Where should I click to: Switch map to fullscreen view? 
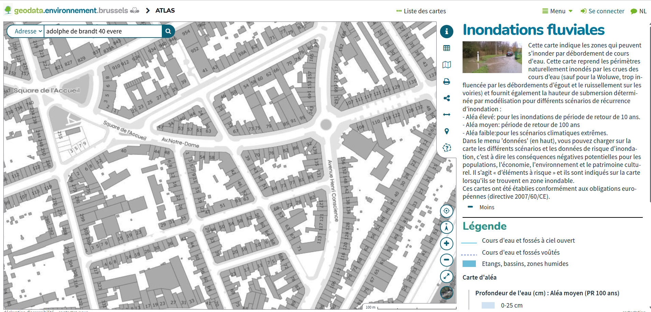coord(447,276)
